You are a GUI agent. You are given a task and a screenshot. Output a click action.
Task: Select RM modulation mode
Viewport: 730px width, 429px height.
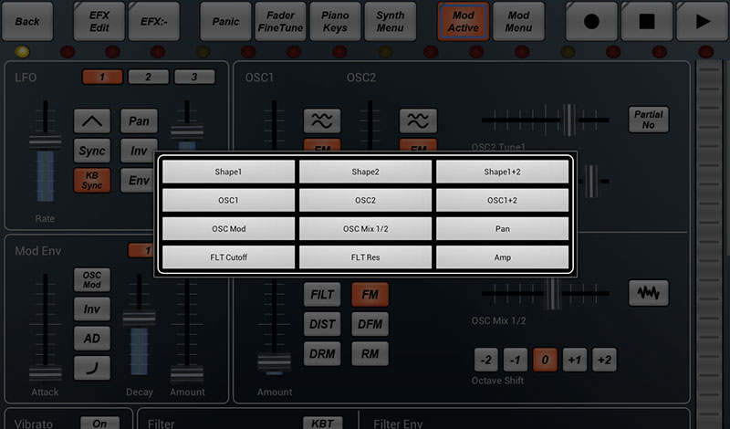click(370, 354)
